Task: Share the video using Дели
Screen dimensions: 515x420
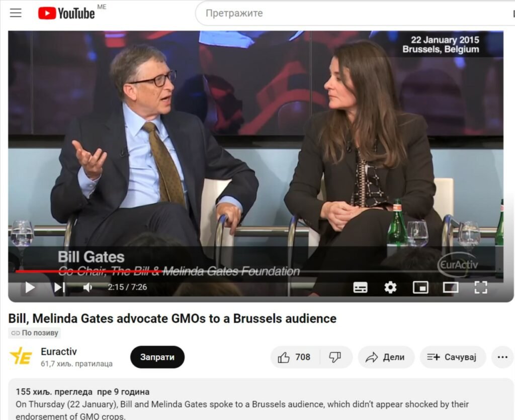Action: pos(386,357)
